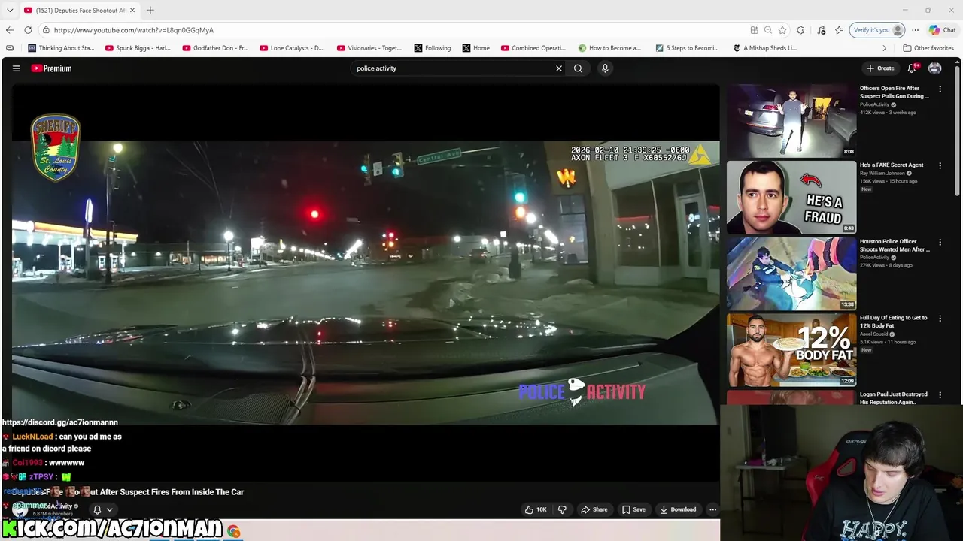Open the media control music icon

pos(822,30)
